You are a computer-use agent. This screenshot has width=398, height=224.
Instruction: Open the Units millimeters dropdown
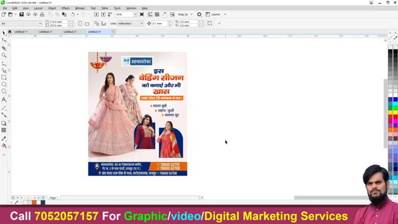tap(141, 24)
